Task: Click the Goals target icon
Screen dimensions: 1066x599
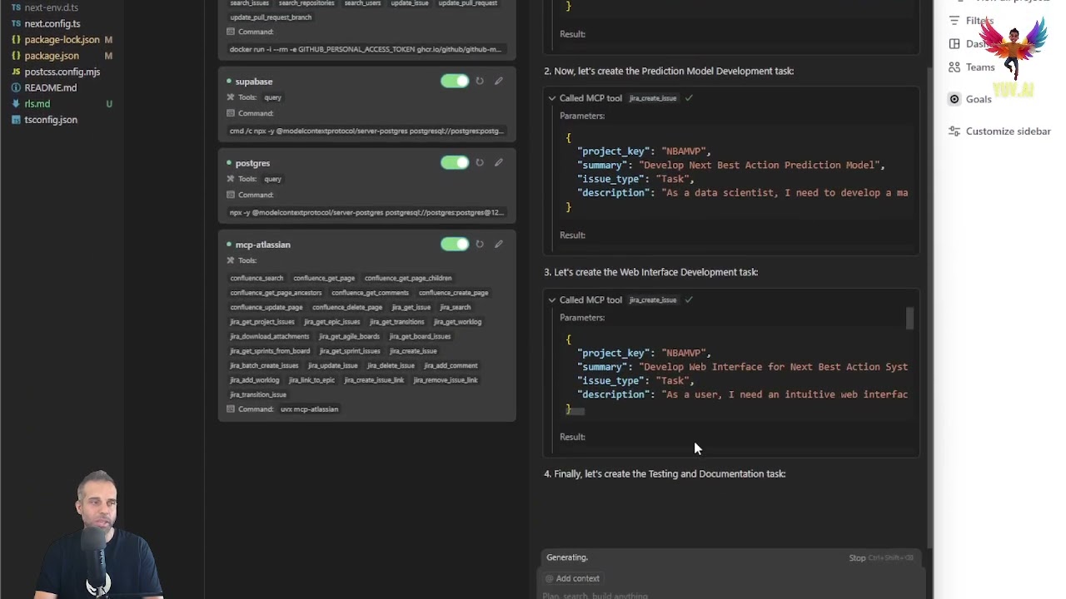Action: pyautogui.click(x=954, y=99)
